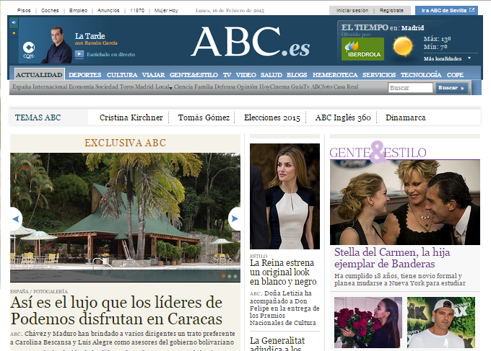Select the second carousel dot
Image resolution: width=491 pixels, height=351 pixels.
point(230,276)
